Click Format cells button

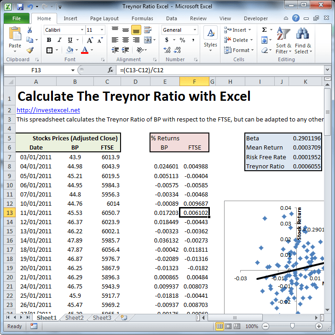[239, 50]
